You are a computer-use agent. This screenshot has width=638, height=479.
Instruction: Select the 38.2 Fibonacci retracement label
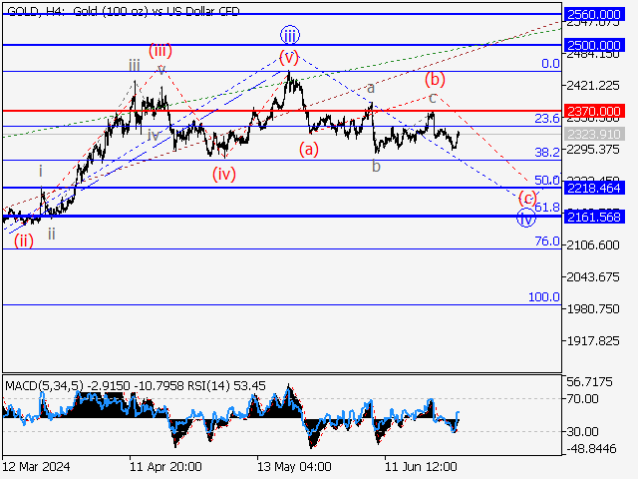tap(546, 153)
